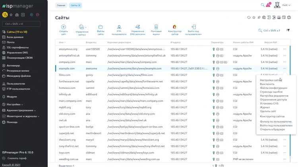Viewport: 298px width, 167px height.
Task: Open Управление сайтом dropdown in toolbar
Action: pos(82,30)
